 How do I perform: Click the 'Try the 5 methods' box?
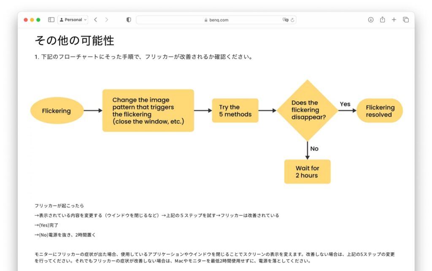click(235, 110)
